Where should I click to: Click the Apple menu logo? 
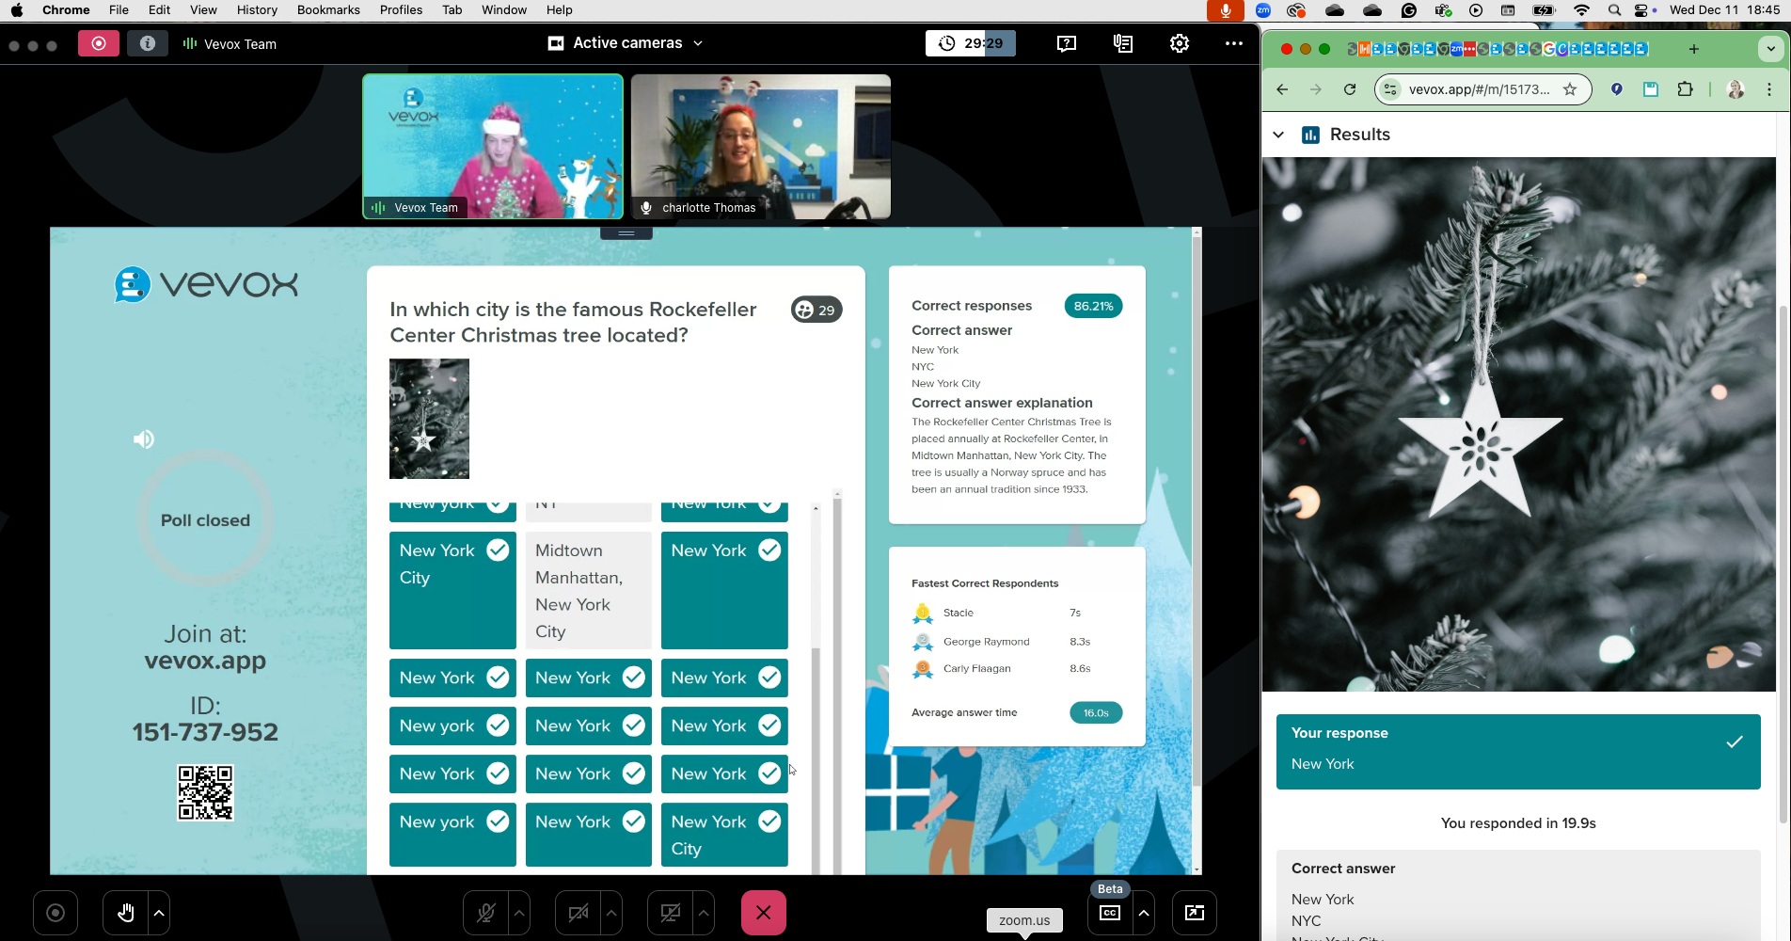coord(17,10)
